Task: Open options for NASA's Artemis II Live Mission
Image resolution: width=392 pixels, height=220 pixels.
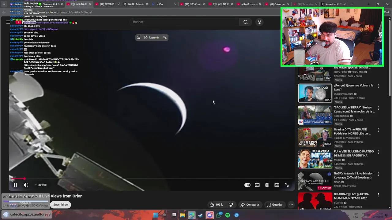Action: (378, 174)
